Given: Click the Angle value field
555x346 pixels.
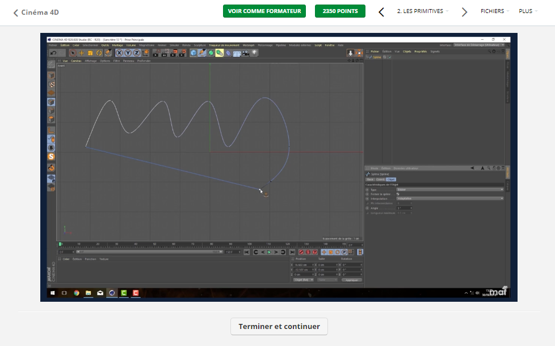Looking at the screenshot, I should (x=404, y=208).
